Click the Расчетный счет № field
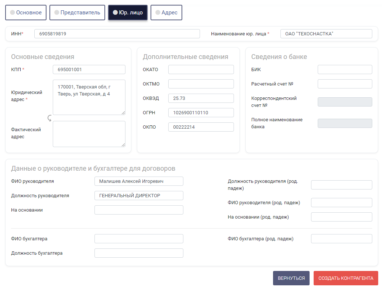383x289 pixels. (345, 84)
